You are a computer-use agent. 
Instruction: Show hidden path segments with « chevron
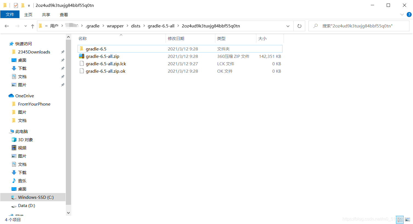pos(46,26)
